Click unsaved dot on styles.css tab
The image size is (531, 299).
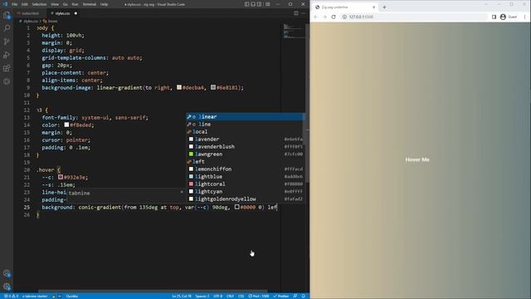(x=76, y=13)
